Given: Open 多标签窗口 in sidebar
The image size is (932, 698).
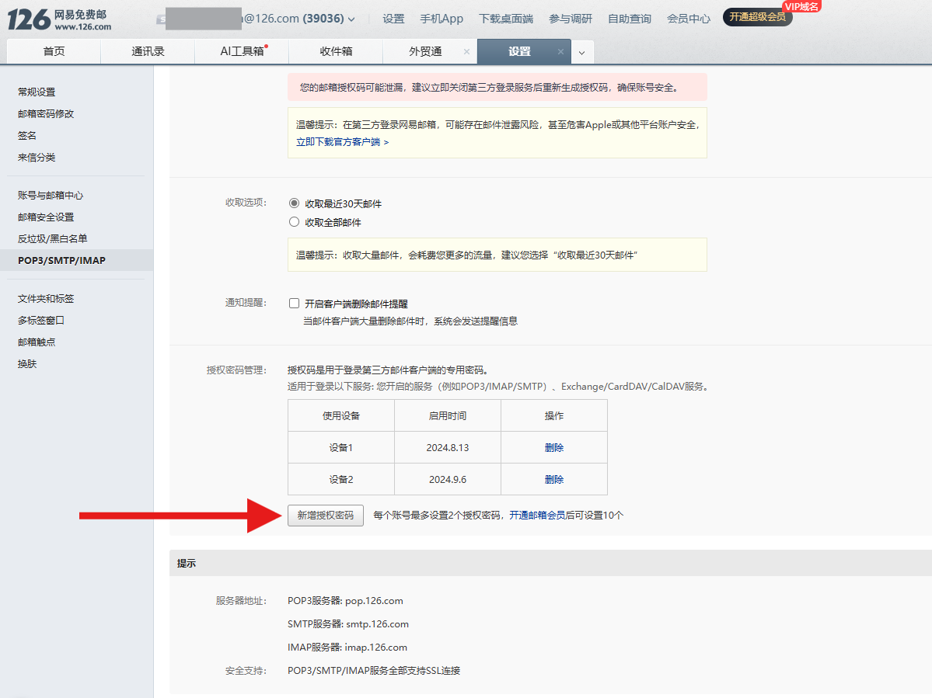Looking at the screenshot, I should click(x=41, y=320).
